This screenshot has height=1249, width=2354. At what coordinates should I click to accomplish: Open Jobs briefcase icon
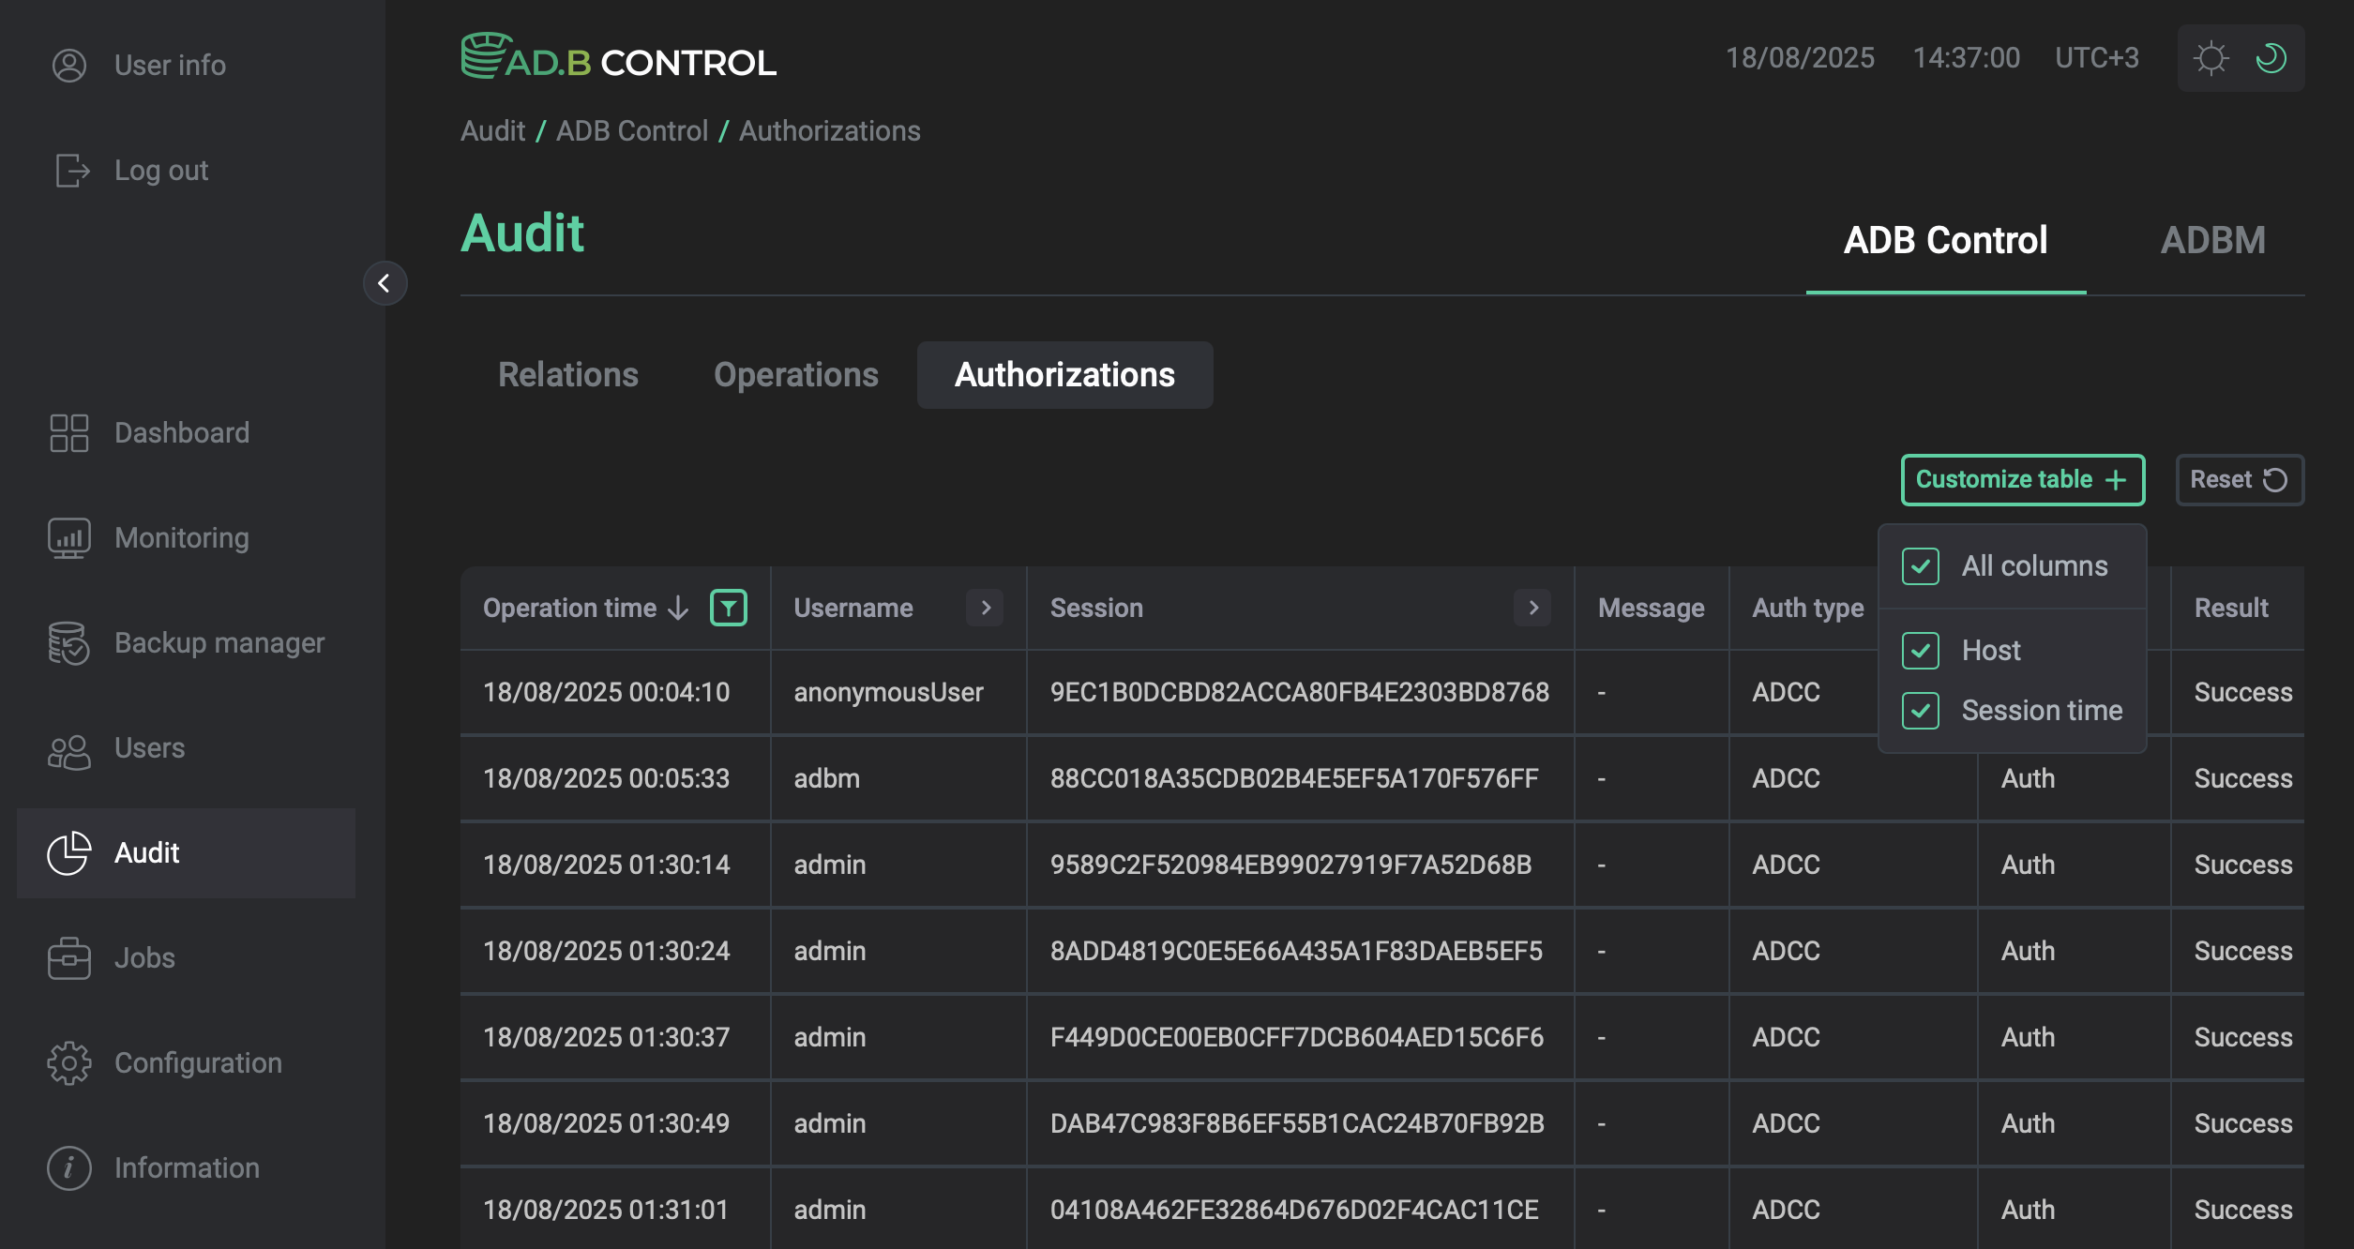coord(68,958)
